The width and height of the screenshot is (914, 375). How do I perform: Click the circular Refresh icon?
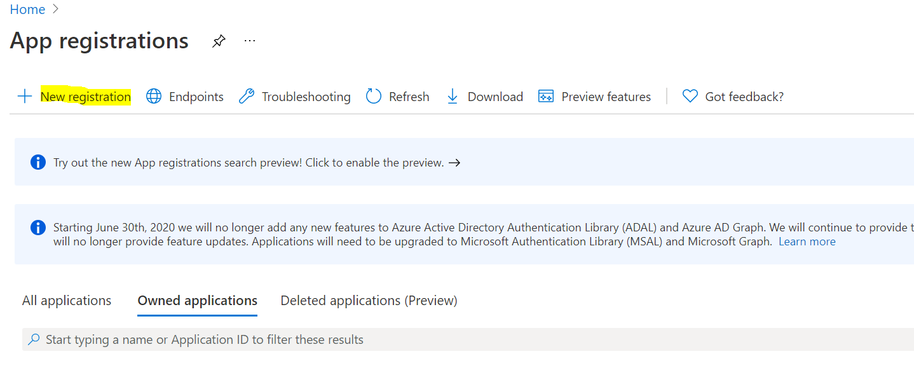[374, 97]
